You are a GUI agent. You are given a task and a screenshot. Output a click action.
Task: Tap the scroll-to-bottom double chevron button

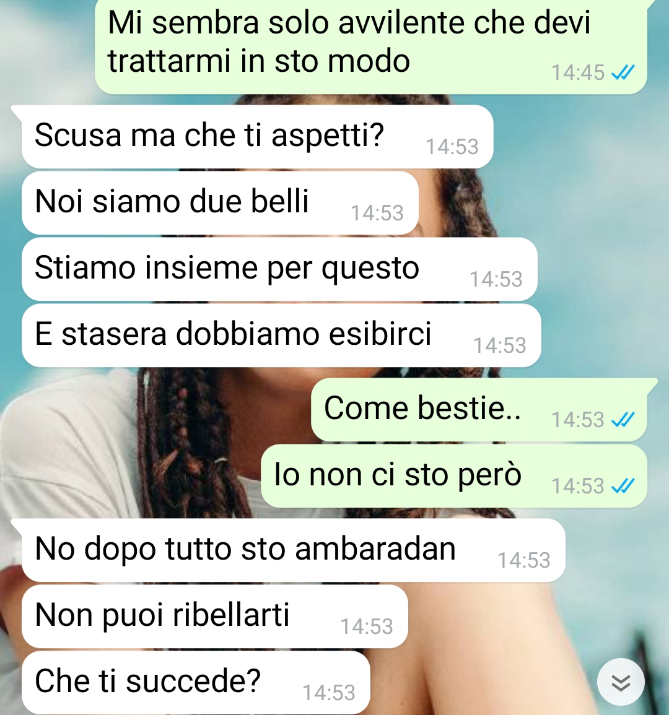tap(621, 682)
